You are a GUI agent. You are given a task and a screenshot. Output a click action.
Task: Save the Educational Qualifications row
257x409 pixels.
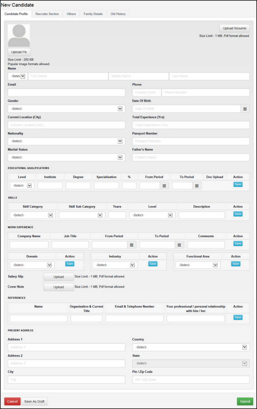pos(238,184)
